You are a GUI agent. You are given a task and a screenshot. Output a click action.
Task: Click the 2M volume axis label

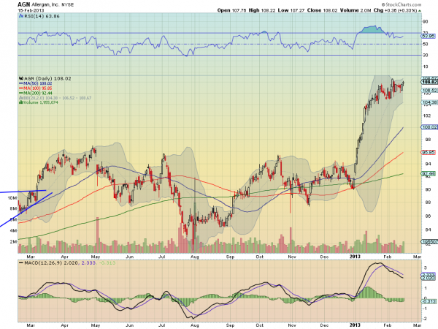click(x=13, y=241)
